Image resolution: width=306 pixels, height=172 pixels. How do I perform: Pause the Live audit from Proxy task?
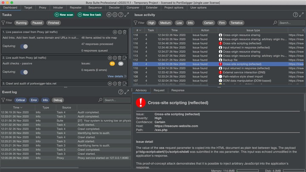point(110,58)
